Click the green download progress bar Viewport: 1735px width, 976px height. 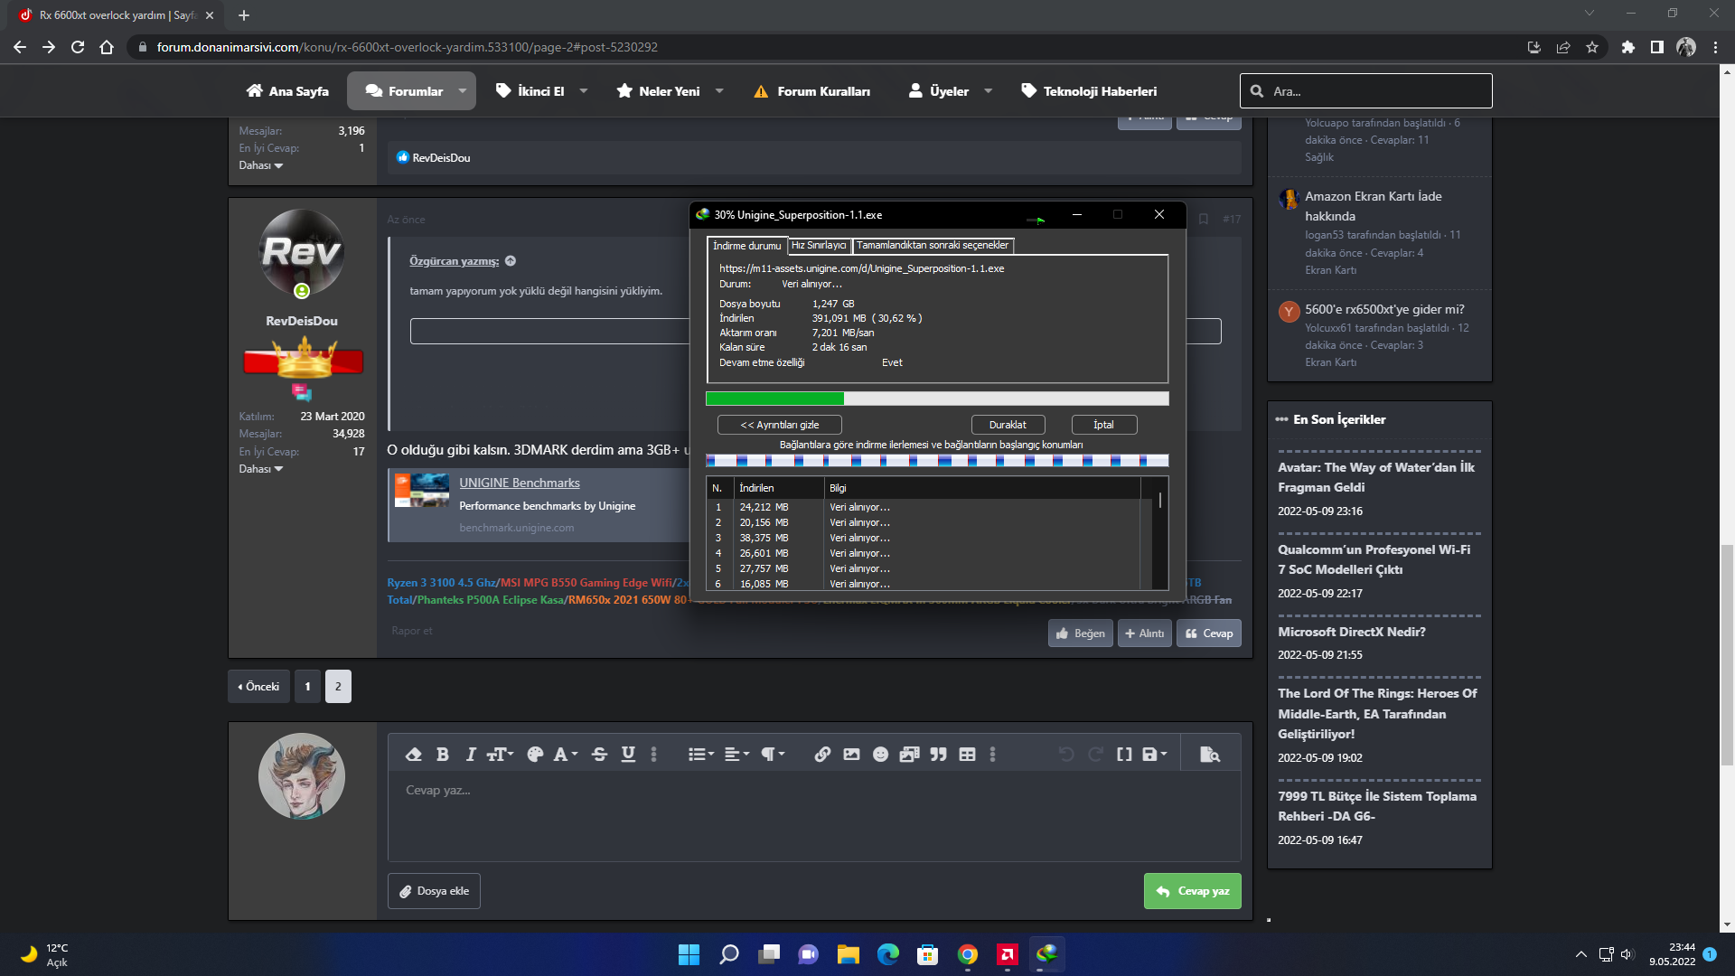tap(774, 399)
